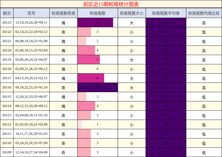Select numbers 02,14,21,22,24+02,12
222x157 pixels.
(x=31, y=32)
